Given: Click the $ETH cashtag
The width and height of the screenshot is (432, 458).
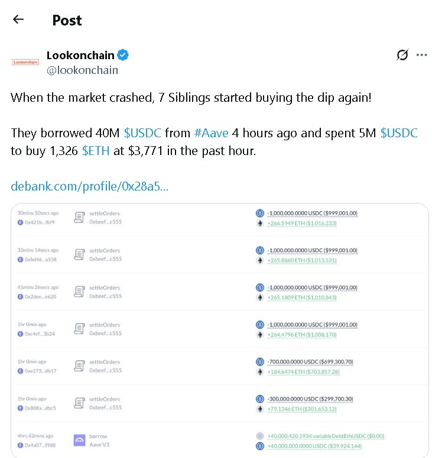Looking at the screenshot, I should click(96, 151).
